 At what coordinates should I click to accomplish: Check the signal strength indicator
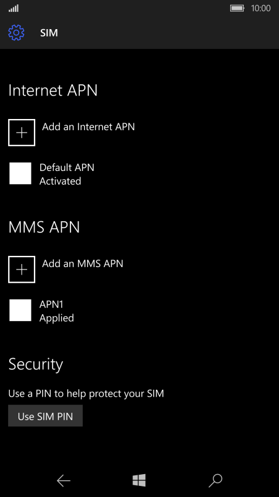pos(14,8)
